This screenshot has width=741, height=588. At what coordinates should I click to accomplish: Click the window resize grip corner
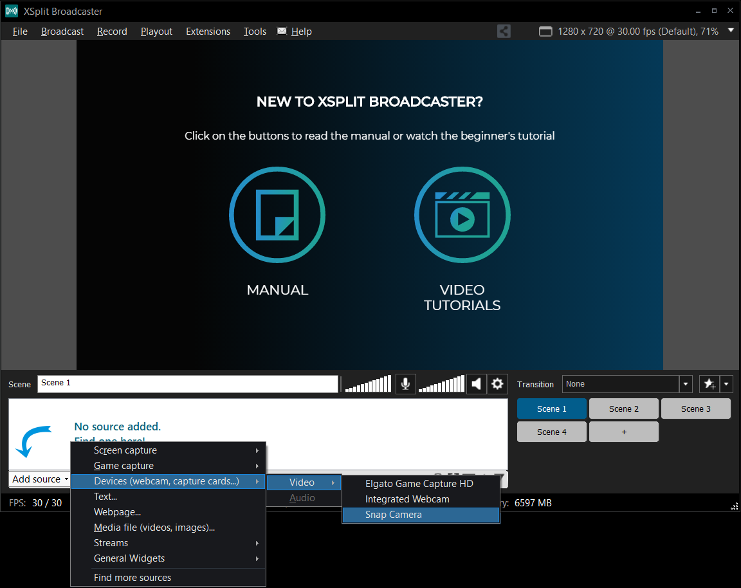tap(735, 506)
